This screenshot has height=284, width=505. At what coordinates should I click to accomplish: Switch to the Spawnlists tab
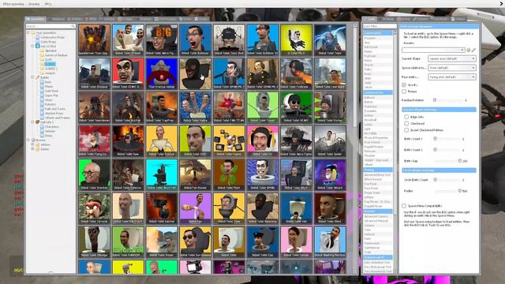click(36, 19)
